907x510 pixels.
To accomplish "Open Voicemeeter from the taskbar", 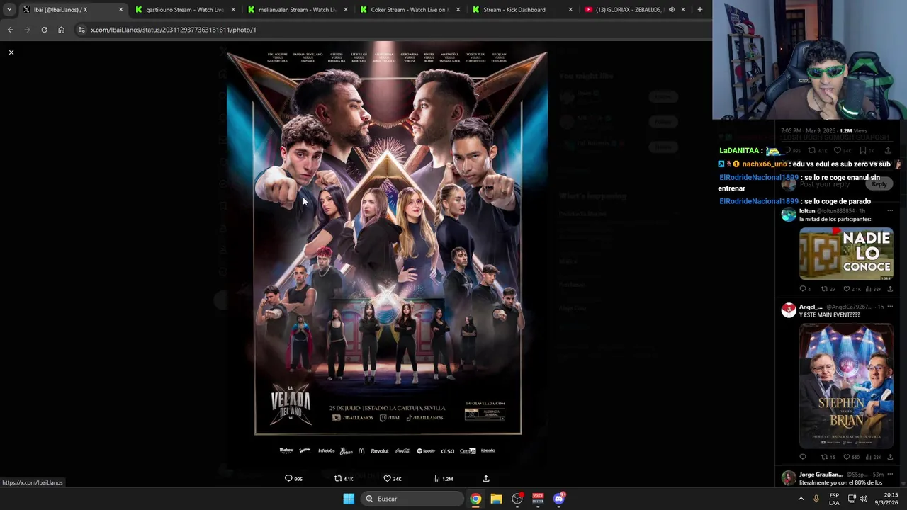I will point(538,499).
